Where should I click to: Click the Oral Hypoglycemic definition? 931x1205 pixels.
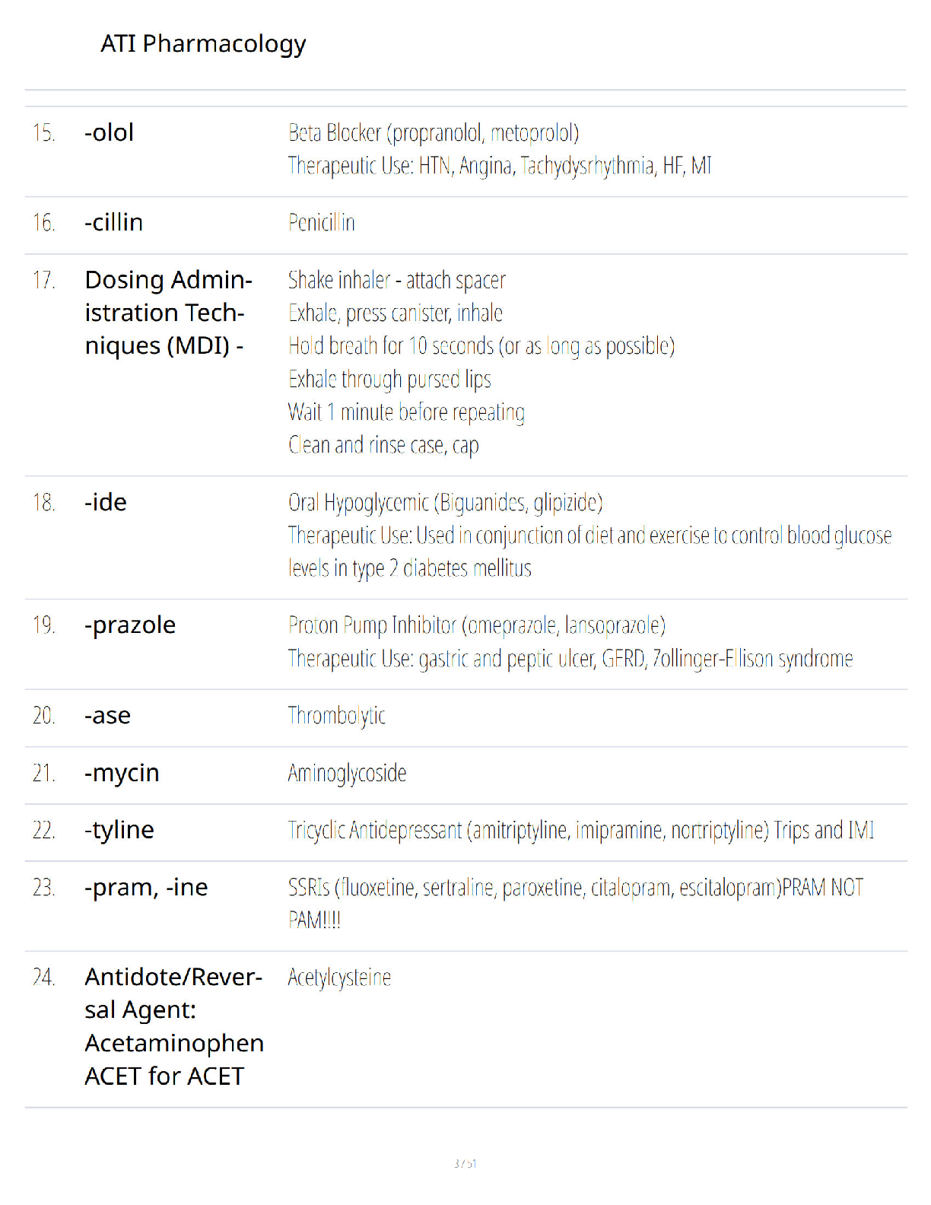click(x=589, y=536)
